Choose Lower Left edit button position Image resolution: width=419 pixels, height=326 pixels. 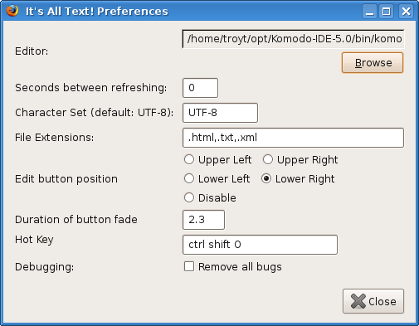pyautogui.click(x=189, y=178)
